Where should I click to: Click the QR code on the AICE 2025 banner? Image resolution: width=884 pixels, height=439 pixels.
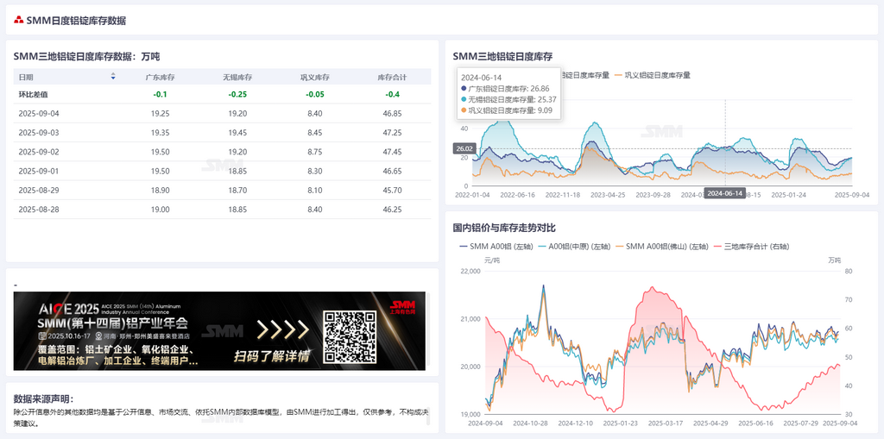[350, 336]
